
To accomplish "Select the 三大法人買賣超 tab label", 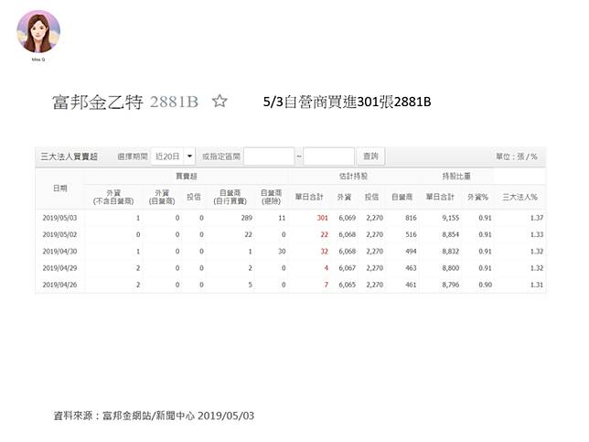I will pos(70,156).
